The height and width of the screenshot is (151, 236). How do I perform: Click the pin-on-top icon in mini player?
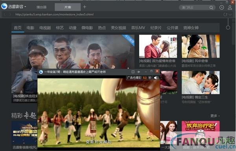tap(138, 72)
